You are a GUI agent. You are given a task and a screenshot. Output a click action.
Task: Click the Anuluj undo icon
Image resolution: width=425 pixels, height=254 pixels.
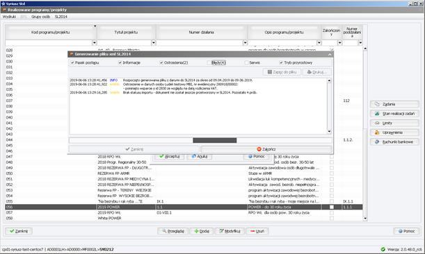pos(194,156)
